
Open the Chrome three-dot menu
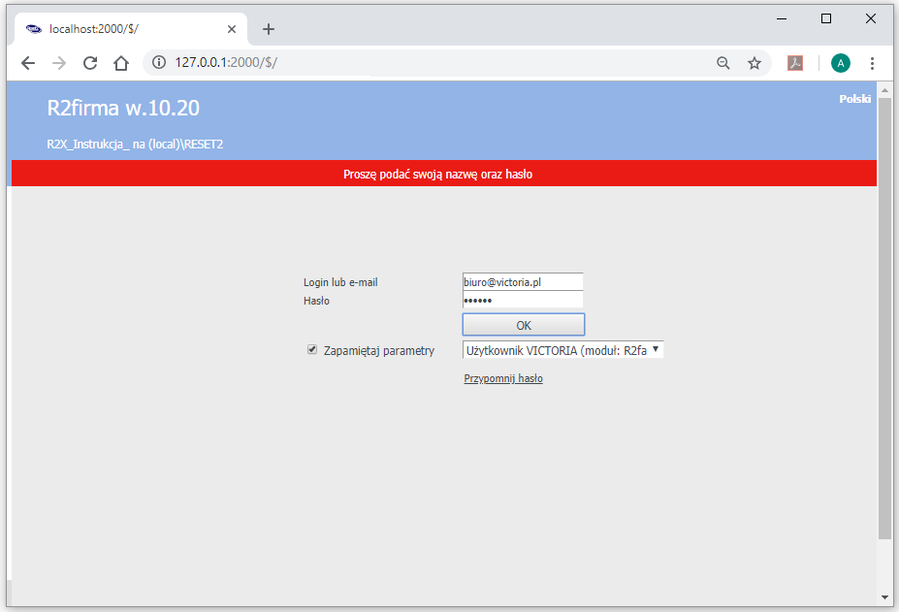[872, 63]
